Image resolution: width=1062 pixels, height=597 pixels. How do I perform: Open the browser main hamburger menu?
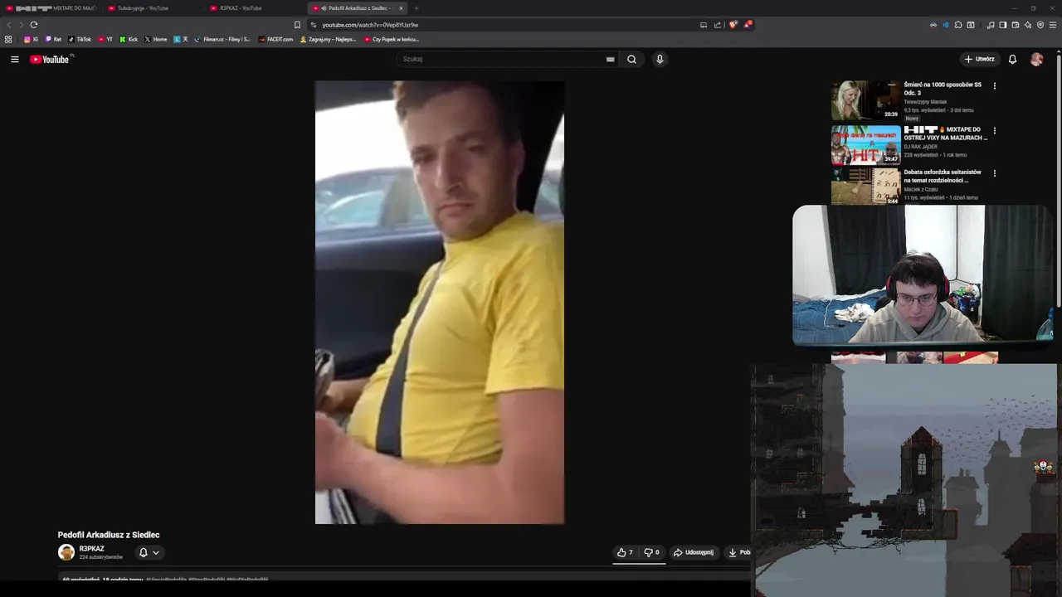[x=1054, y=25]
